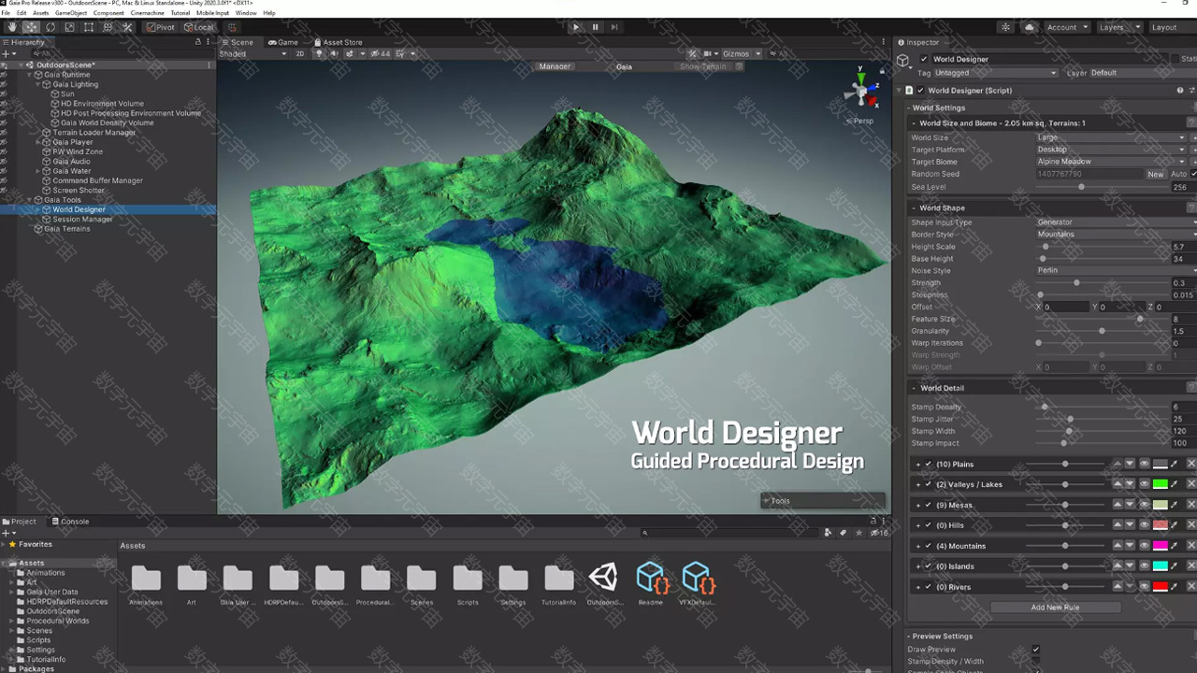Viewport: 1197px width, 673px height.
Task: Adjust the Height Scale slider
Action: (x=1102, y=247)
